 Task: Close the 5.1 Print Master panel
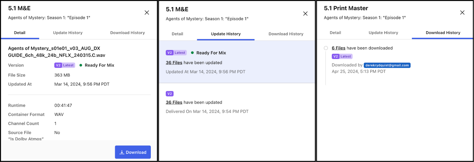point(462,12)
